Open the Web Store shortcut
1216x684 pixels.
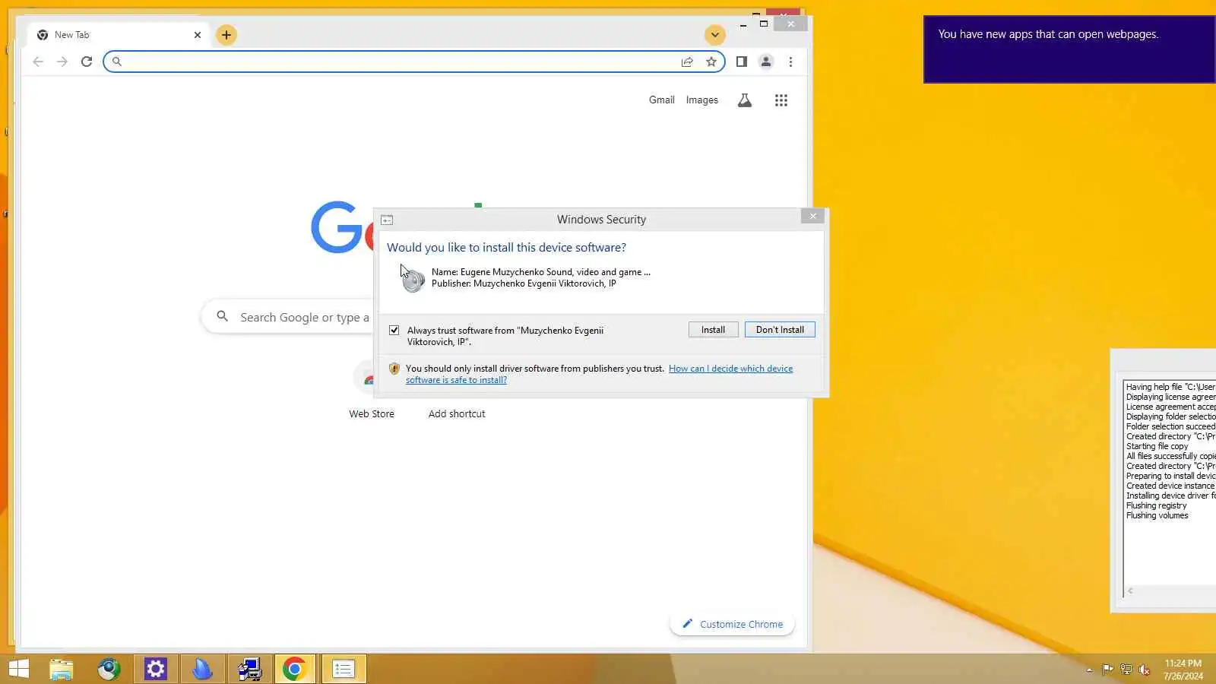pyautogui.click(x=372, y=413)
